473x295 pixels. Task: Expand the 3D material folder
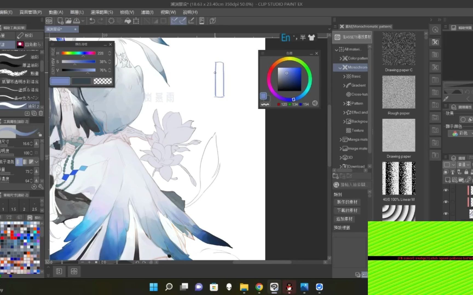coord(341,158)
